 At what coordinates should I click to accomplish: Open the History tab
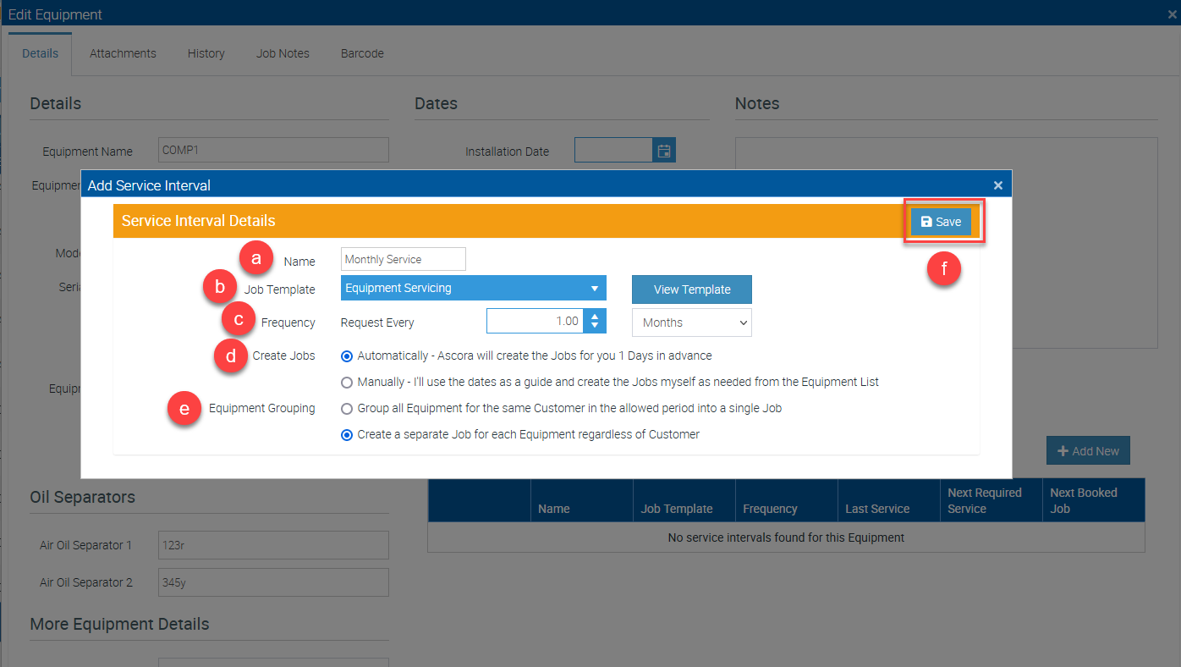[206, 53]
